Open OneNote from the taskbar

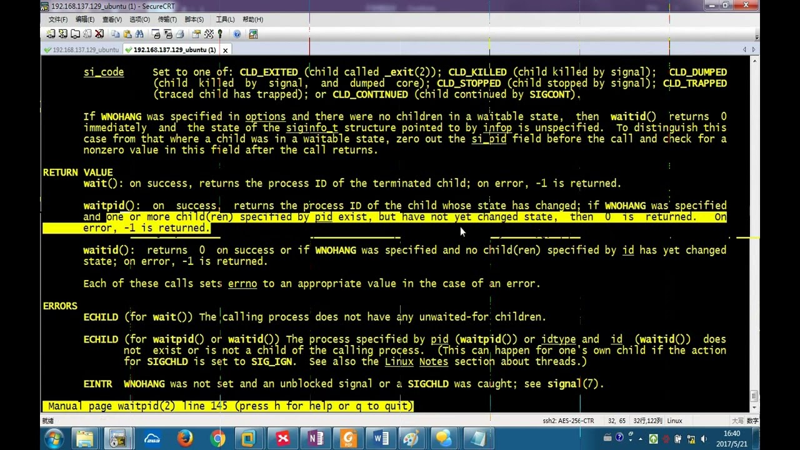316,439
